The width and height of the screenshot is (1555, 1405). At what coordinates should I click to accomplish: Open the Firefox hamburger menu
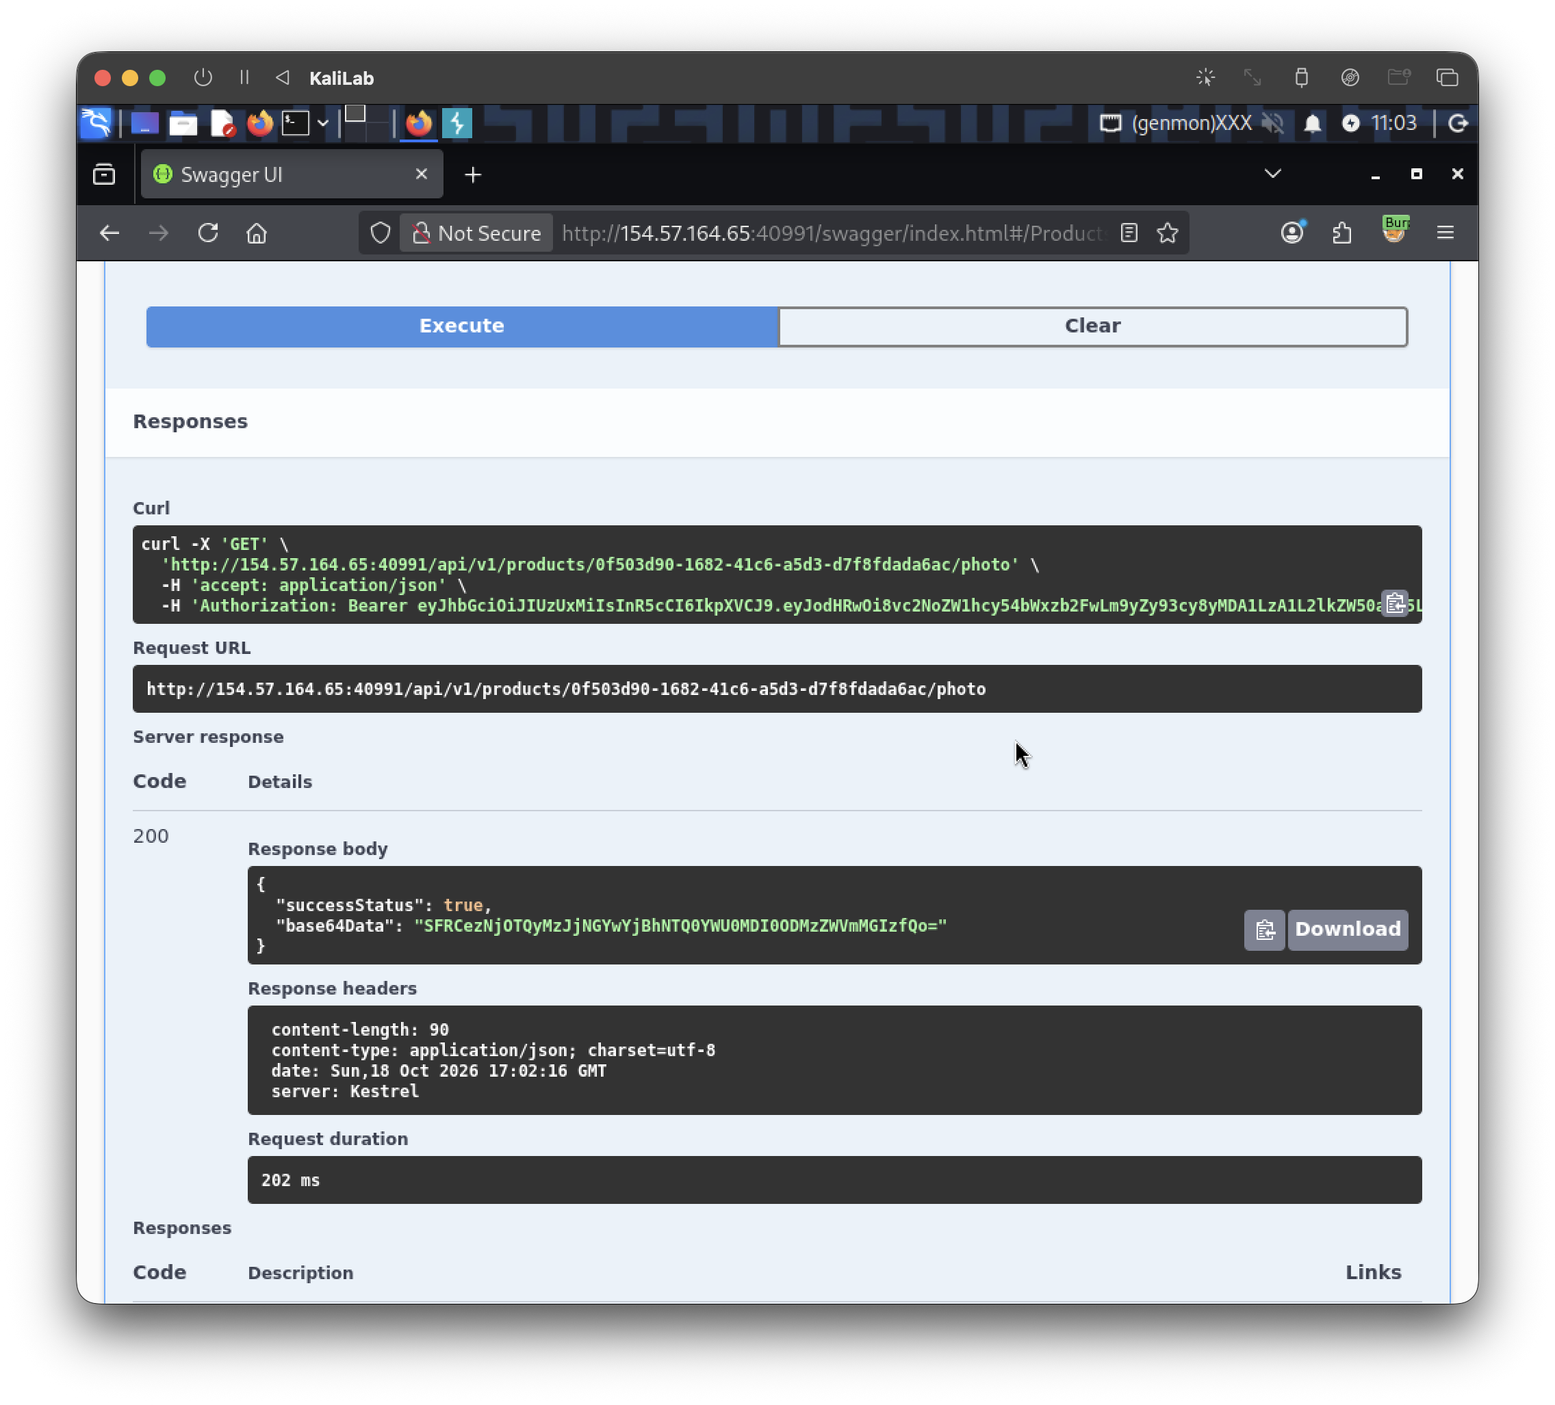[1445, 233]
